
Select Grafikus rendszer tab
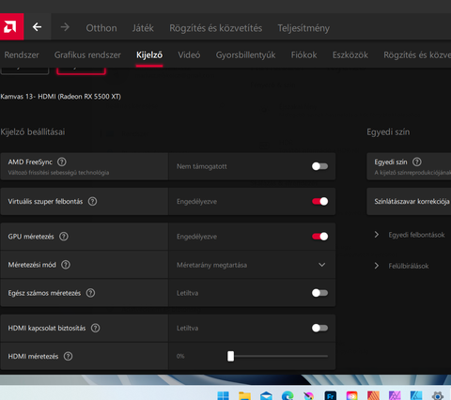87,55
